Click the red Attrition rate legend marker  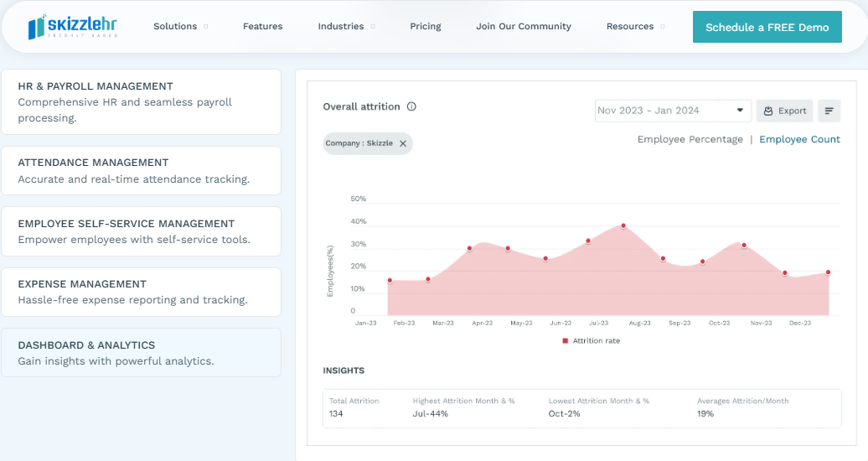pos(566,341)
